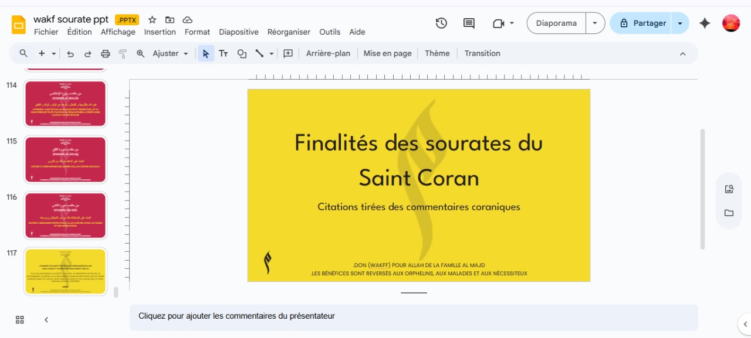This screenshot has width=751, height=338.
Task: Click the print icon in toolbar
Action: [x=105, y=53]
